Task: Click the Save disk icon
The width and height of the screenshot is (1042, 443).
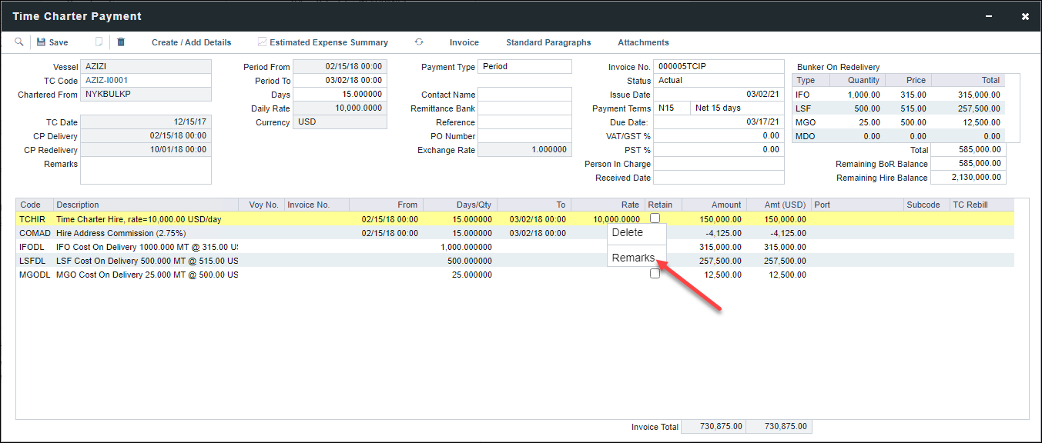Action: (41, 42)
